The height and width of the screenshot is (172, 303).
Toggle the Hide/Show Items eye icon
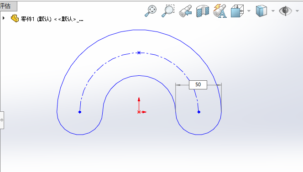[285, 11]
